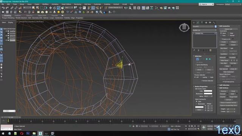Toggle the 3D Snaps icon
Image resolution: width=242 pixels, height=136 pixels.
tap(89, 8)
